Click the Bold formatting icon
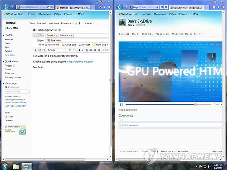Viewport: 227px width, 170px height. coord(79,50)
